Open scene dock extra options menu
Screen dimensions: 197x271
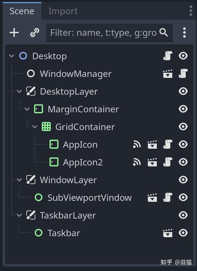tap(185, 33)
